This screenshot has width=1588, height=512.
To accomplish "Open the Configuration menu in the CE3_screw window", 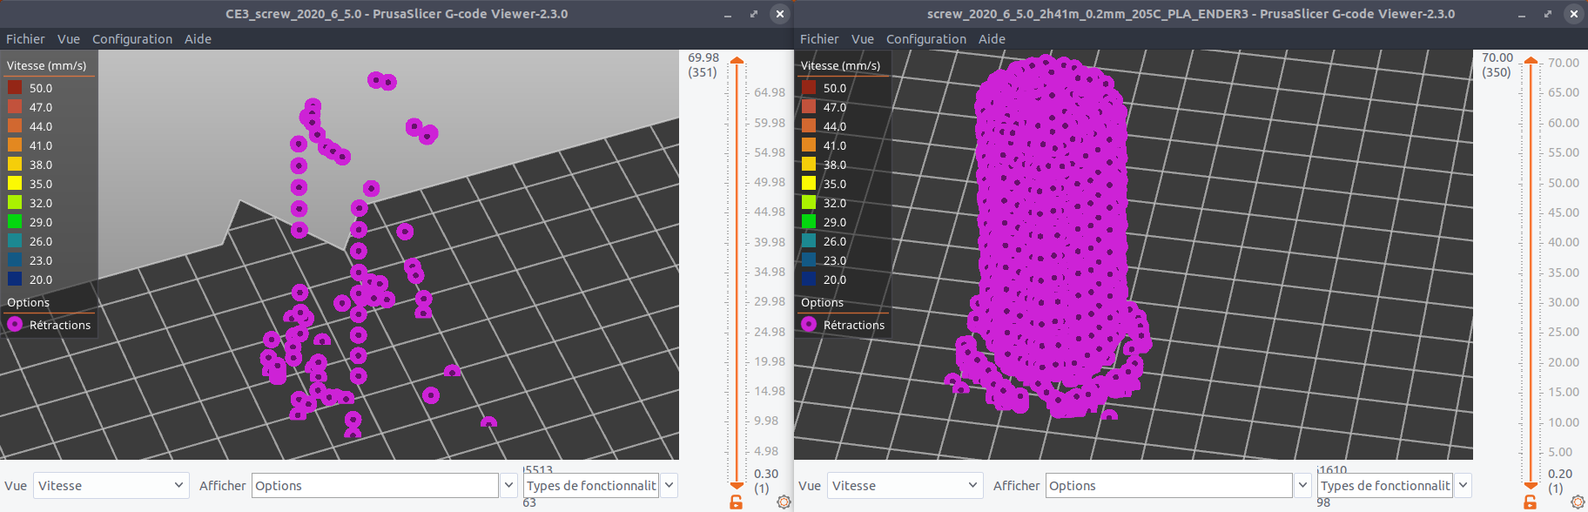I will point(132,39).
